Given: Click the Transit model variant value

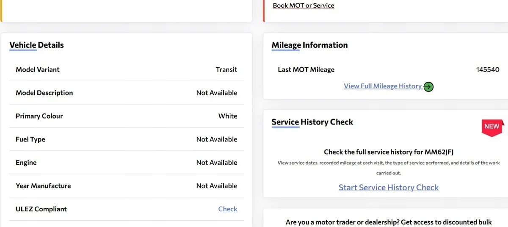Looking at the screenshot, I should coord(226,69).
